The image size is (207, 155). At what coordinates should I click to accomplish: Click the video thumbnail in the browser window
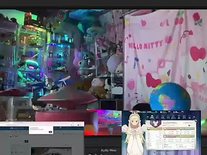[x=51, y=151]
